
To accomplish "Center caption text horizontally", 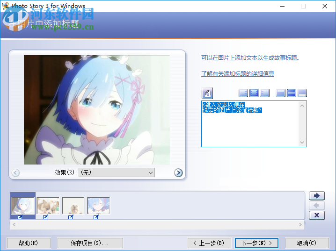I will click(254, 93).
